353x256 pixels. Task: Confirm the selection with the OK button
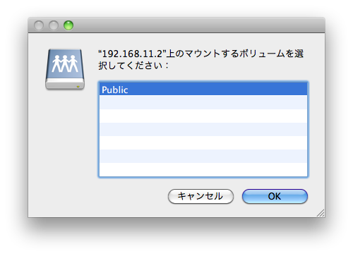275,196
